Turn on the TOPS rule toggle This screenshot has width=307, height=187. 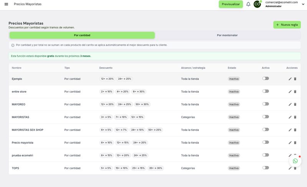pyautogui.click(x=266, y=167)
